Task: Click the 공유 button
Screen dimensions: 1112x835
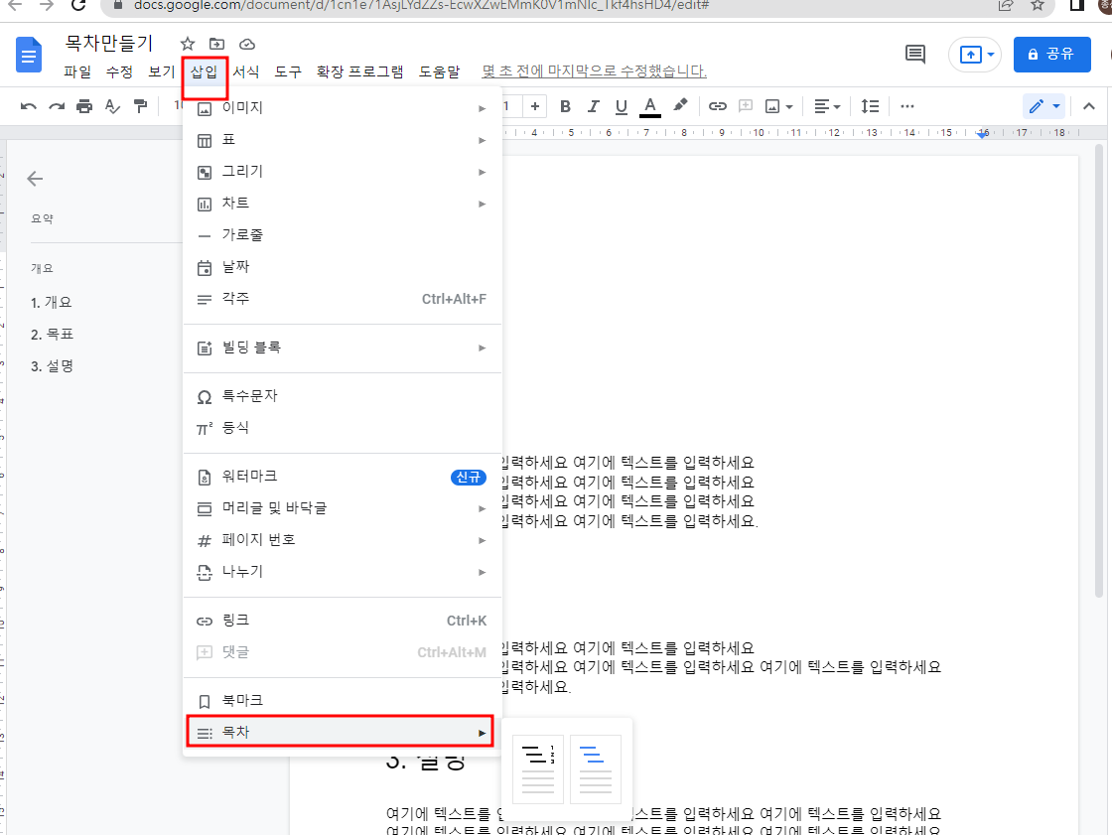Action: click(1051, 55)
